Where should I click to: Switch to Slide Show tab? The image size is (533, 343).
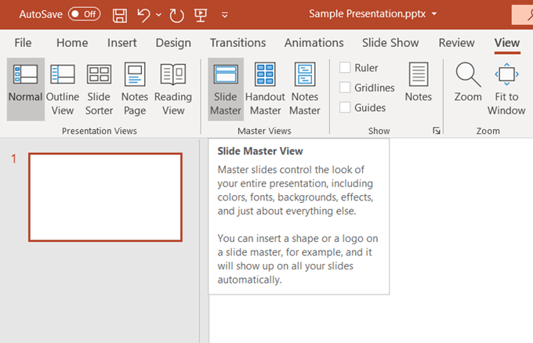pyautogui.click(x=390, y=43)
